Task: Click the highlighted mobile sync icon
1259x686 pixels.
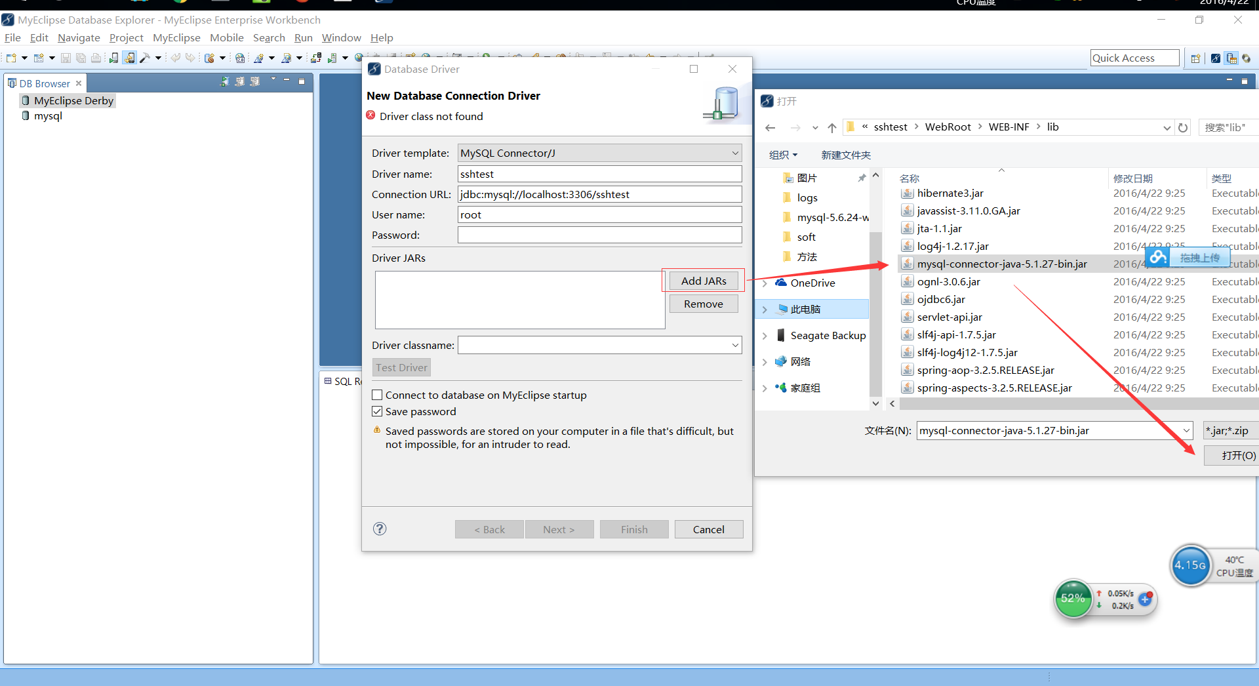Action: coord(129,58)
